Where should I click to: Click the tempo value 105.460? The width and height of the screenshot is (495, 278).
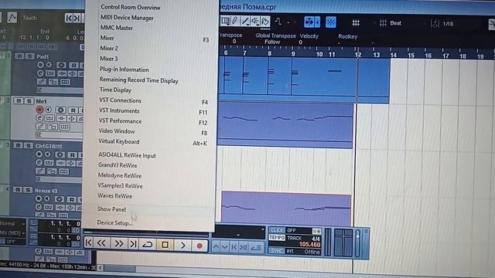309,245
